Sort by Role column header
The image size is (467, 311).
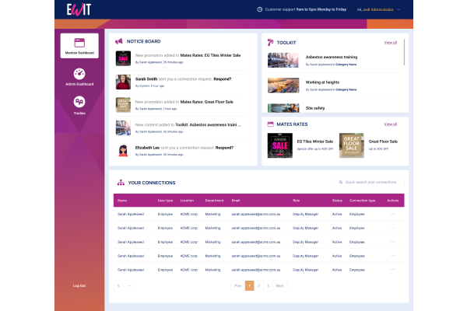(296, 201)
